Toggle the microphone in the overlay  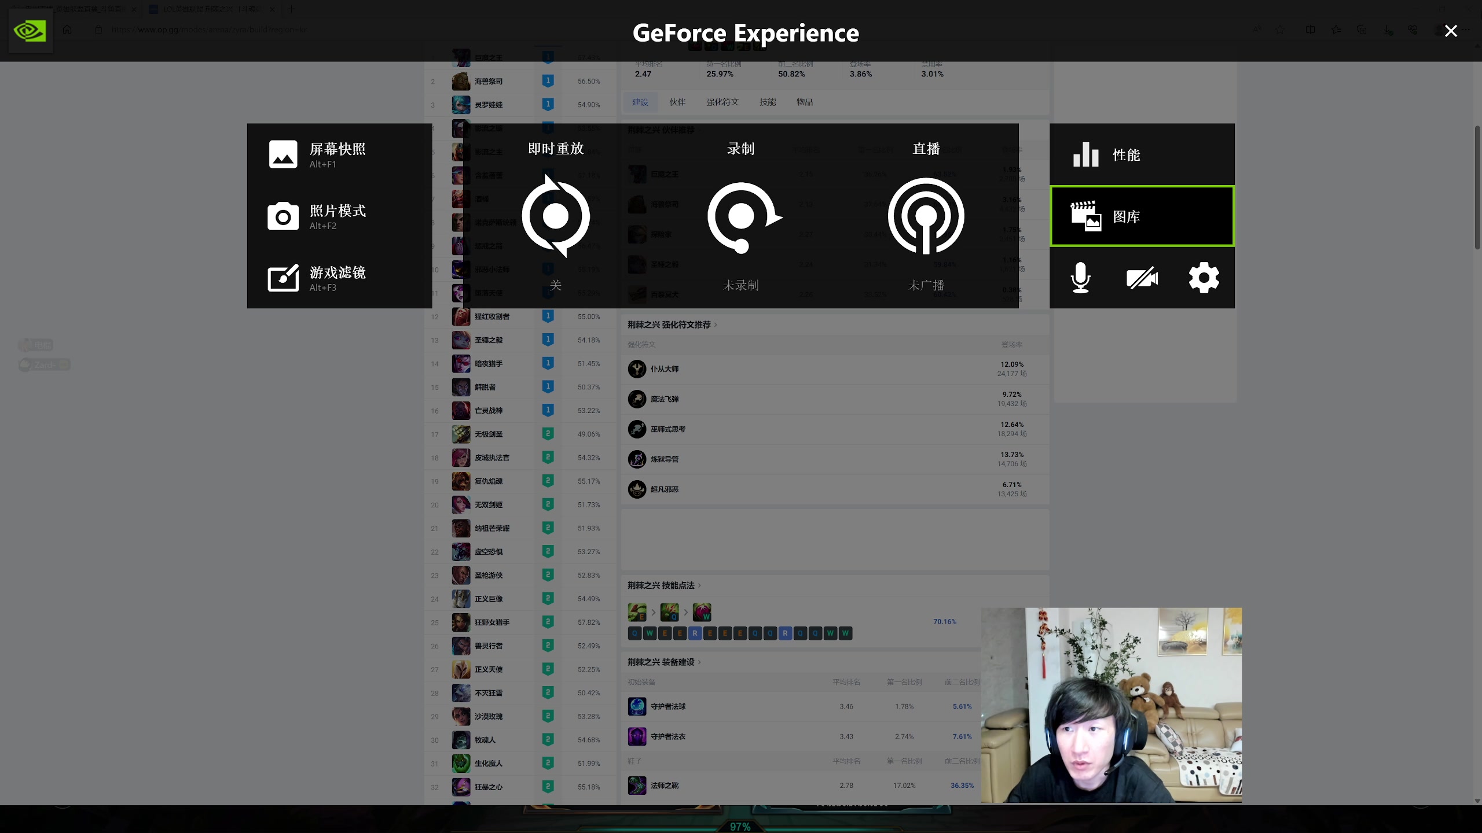[x=1080, y=278]
